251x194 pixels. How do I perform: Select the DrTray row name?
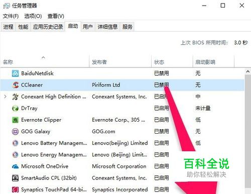coord(29,109)
